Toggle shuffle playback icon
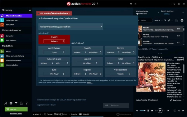Screen dimensions: 187x117 click(x=179, y=110)
